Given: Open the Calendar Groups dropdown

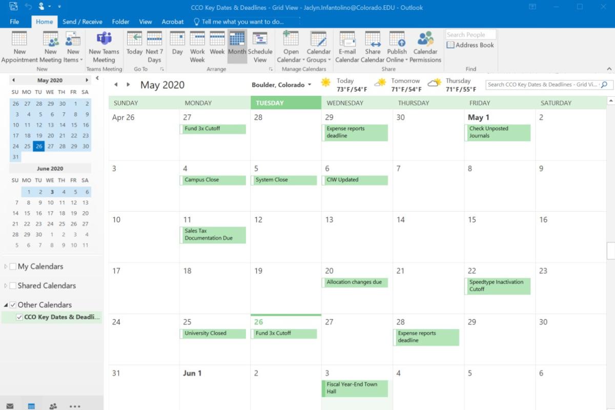Looking at the screenshot, I should [318, 47].
